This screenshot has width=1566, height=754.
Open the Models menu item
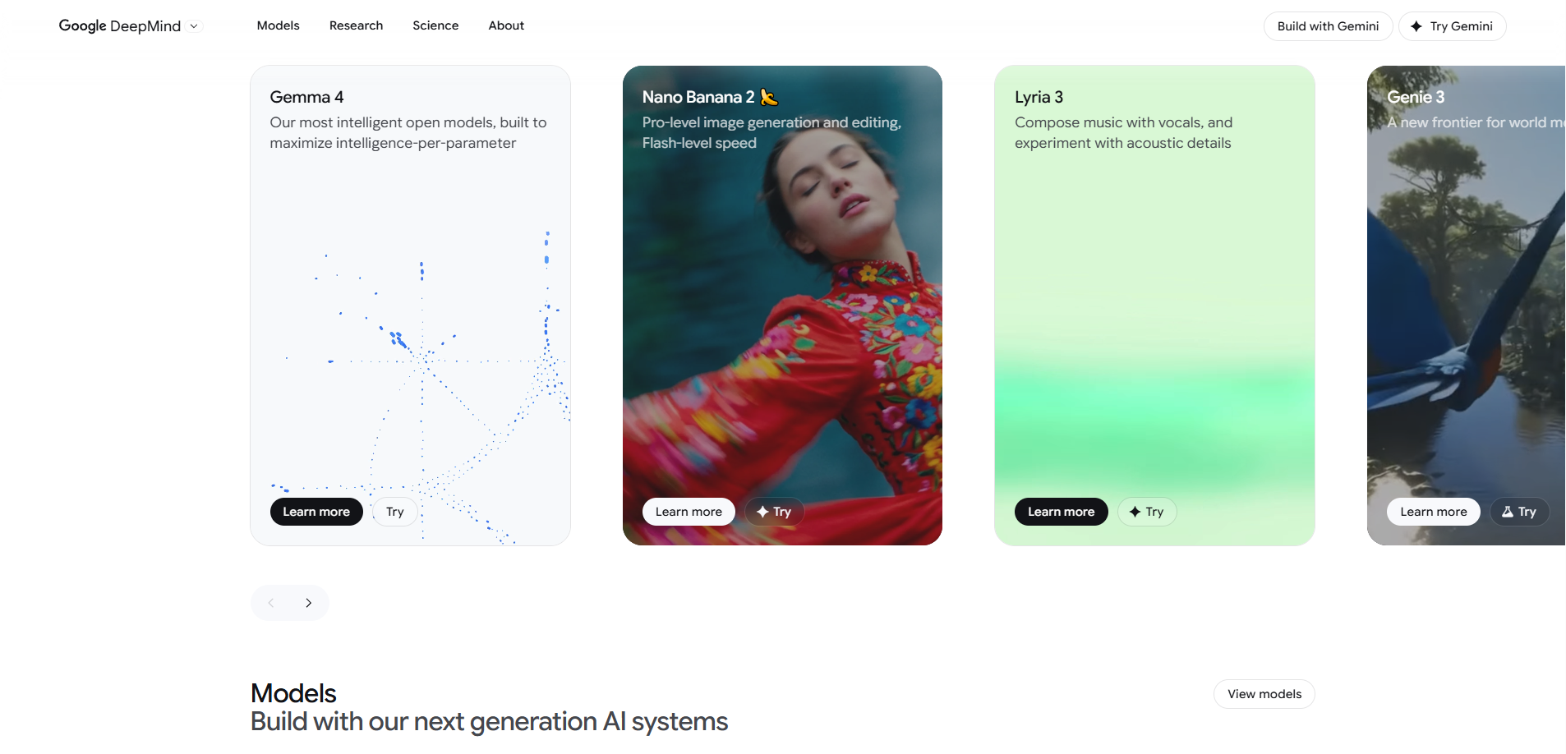(279, 25)
